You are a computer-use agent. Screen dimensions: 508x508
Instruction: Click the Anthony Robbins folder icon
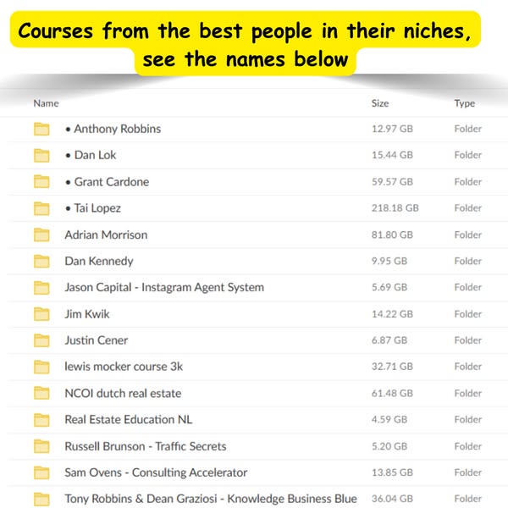41,129
